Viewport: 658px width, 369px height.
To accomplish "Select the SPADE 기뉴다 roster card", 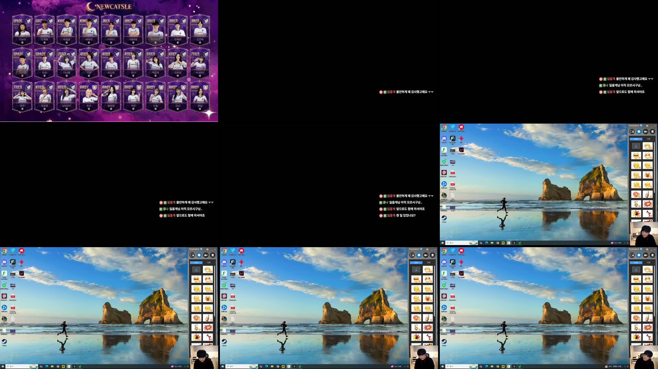I will pyautogui.click(x=22, y=30).
